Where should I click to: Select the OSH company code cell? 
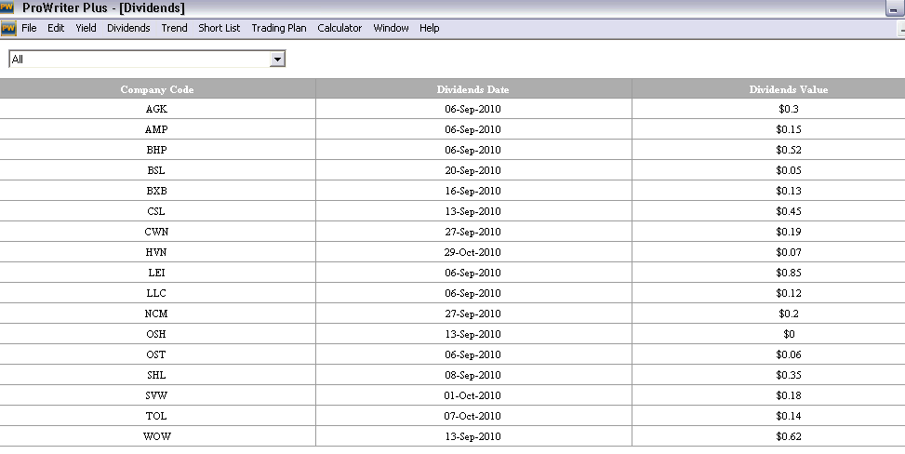pos(157,334)
